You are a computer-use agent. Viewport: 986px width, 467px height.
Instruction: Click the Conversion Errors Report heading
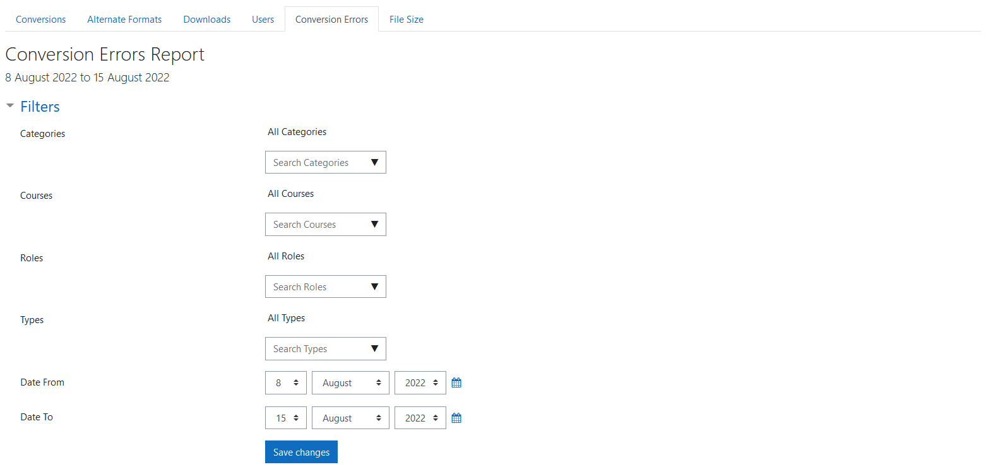tap(105, 54)
